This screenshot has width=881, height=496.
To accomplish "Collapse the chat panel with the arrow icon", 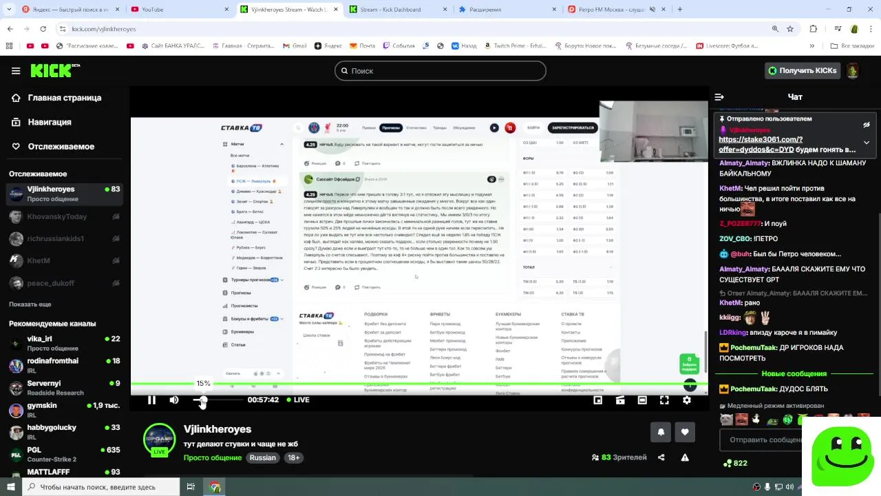I will 719,97.
